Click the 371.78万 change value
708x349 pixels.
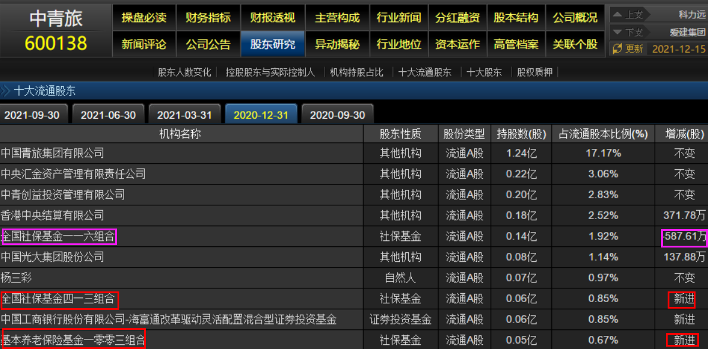point(684,215)
